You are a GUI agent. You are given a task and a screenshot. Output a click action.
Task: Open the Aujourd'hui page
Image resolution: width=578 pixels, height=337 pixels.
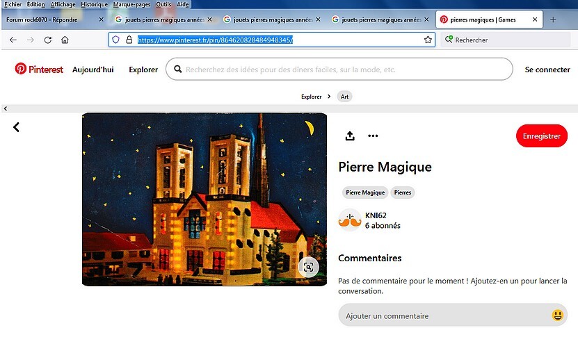[93, 69]
